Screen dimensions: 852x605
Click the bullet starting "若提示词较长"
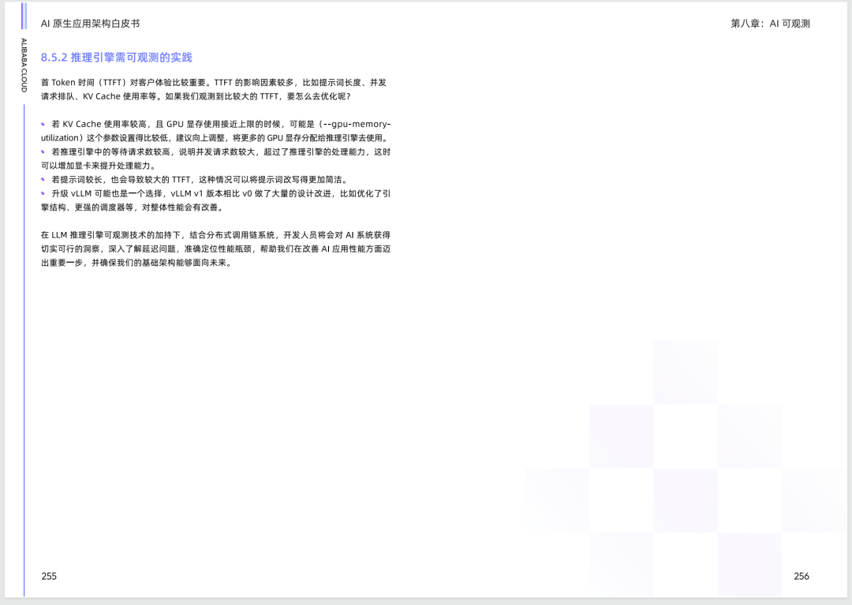pyautogui.click(x=195, y=180)
